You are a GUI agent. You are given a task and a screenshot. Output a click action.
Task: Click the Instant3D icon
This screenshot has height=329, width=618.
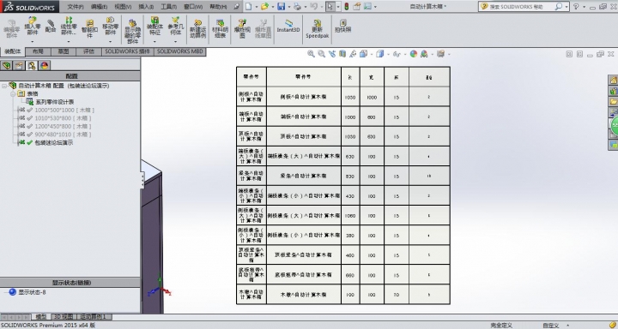pyautogui.click(x=288, y=27)
